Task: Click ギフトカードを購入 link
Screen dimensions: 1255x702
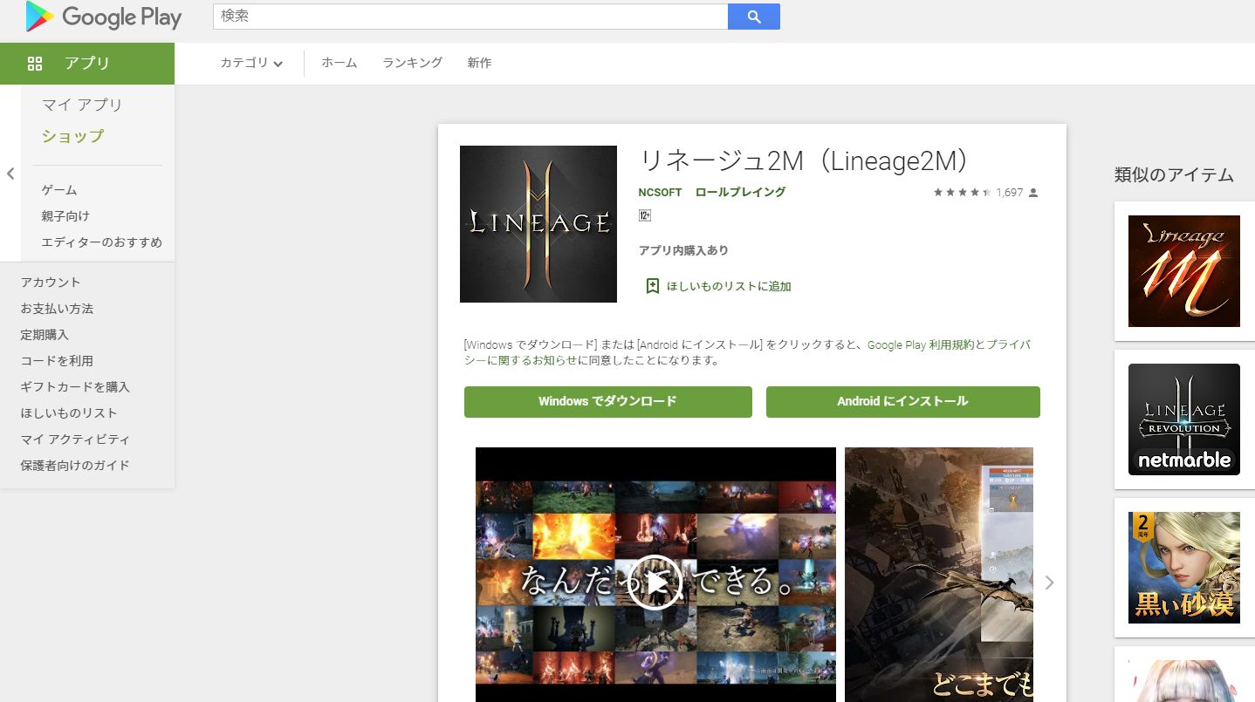Action: (75, 387)
